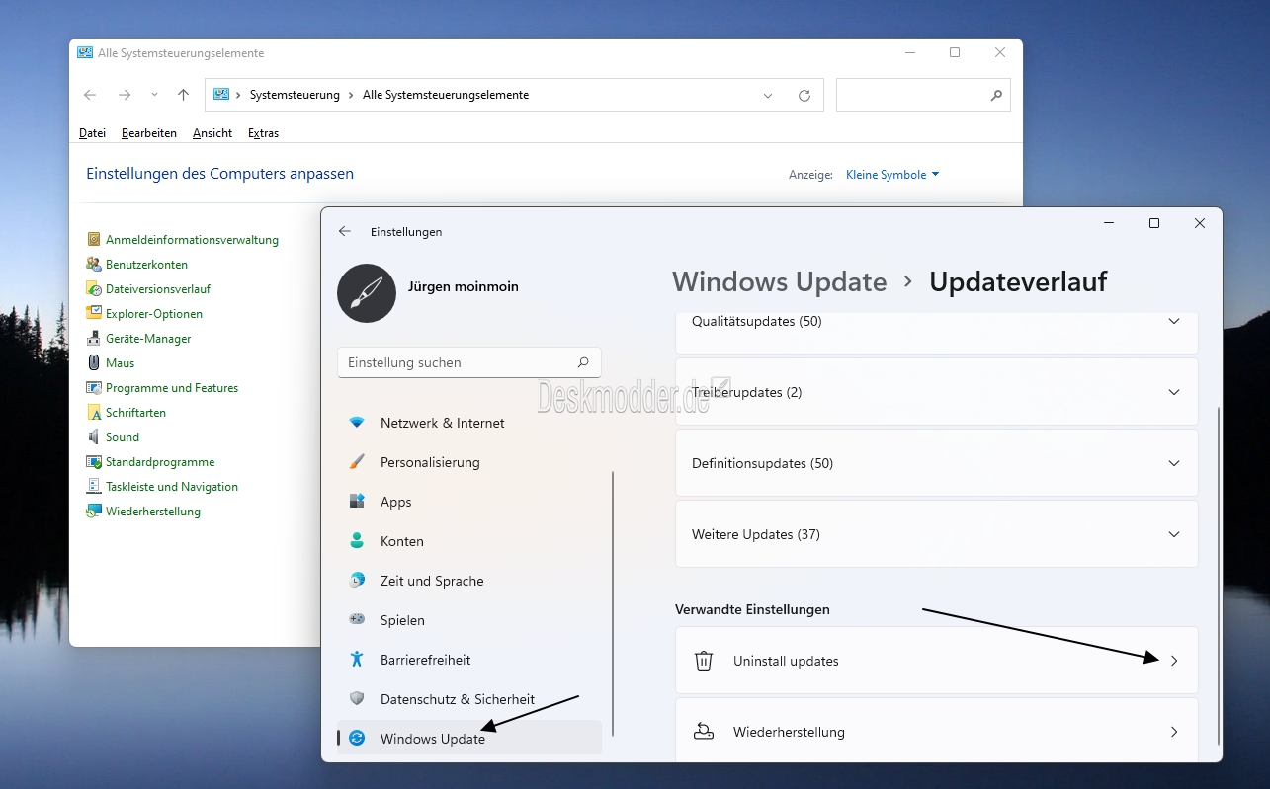Open the Programme und Features link
Viewport: 1270px width, 789px height.
click(172, 388)
